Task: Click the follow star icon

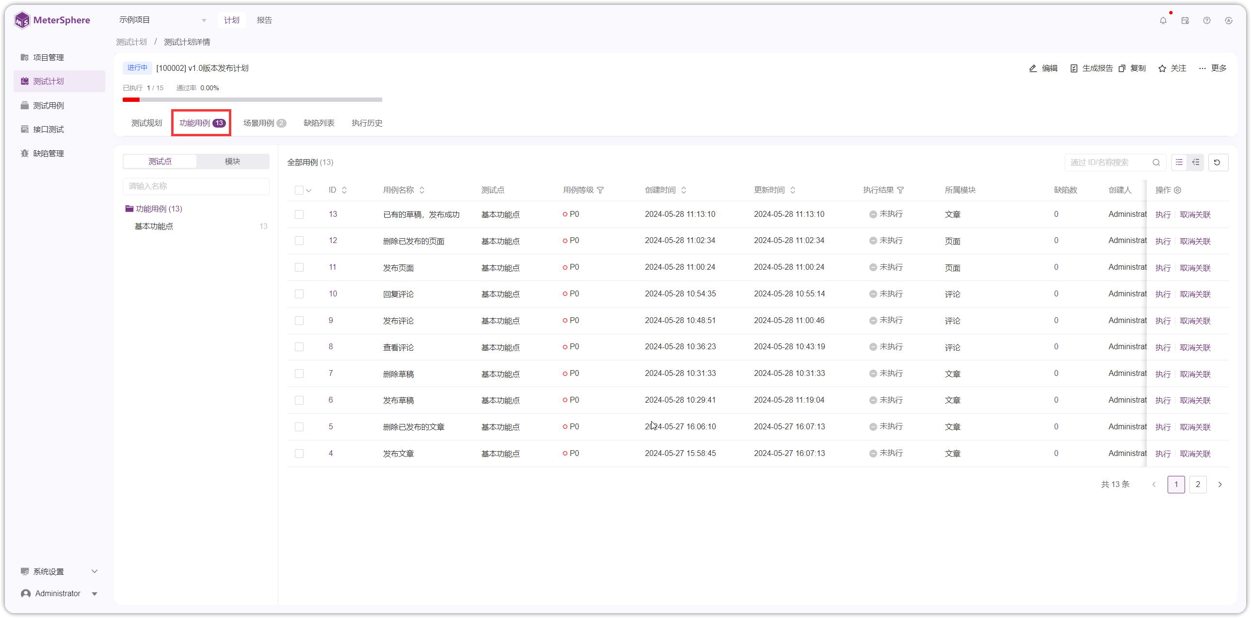Action: tap(1162, 68)
